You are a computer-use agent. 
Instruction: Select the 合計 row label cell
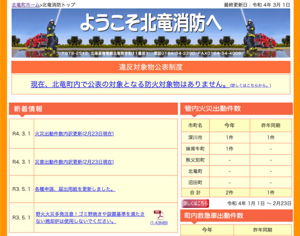click(195, 192)
